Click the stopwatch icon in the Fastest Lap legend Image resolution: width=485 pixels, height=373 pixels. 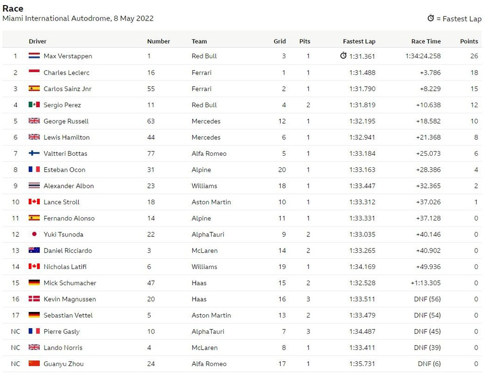pyautogui.click(x=430, y=18)
